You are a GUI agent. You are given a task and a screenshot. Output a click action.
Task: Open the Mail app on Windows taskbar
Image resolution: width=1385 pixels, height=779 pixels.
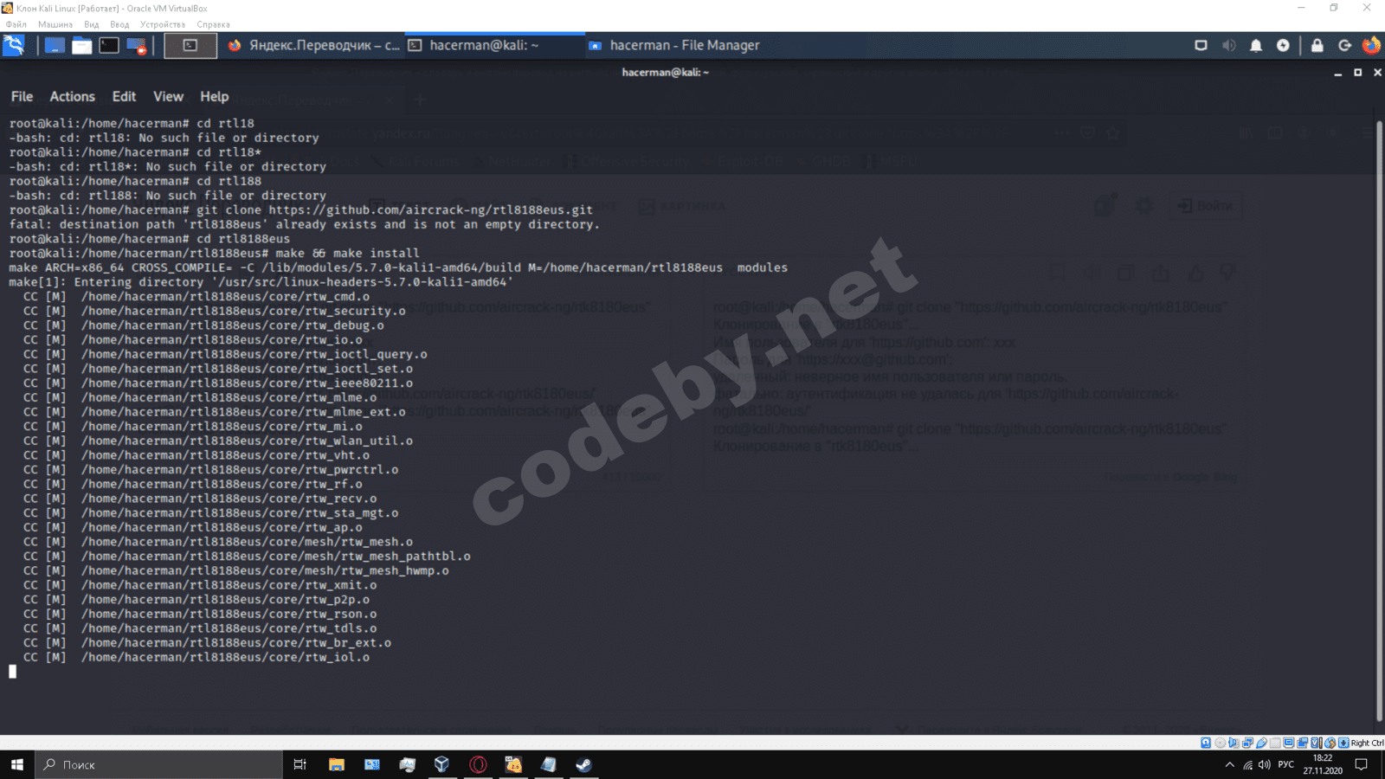point(372,764)
